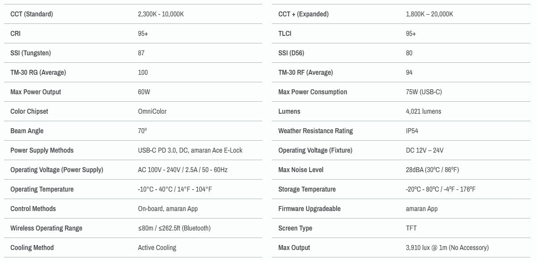
Task: Click the CCT + (Expanded) label
Action: pyautogui.click(x=304, y=14)
